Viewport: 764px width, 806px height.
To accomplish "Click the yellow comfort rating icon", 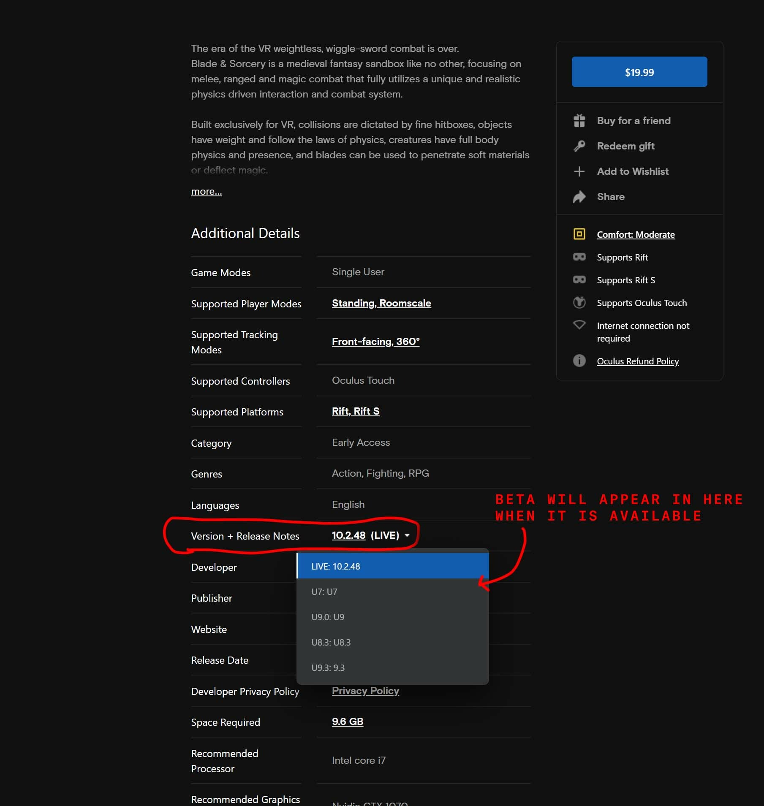I will click(579, 234).
